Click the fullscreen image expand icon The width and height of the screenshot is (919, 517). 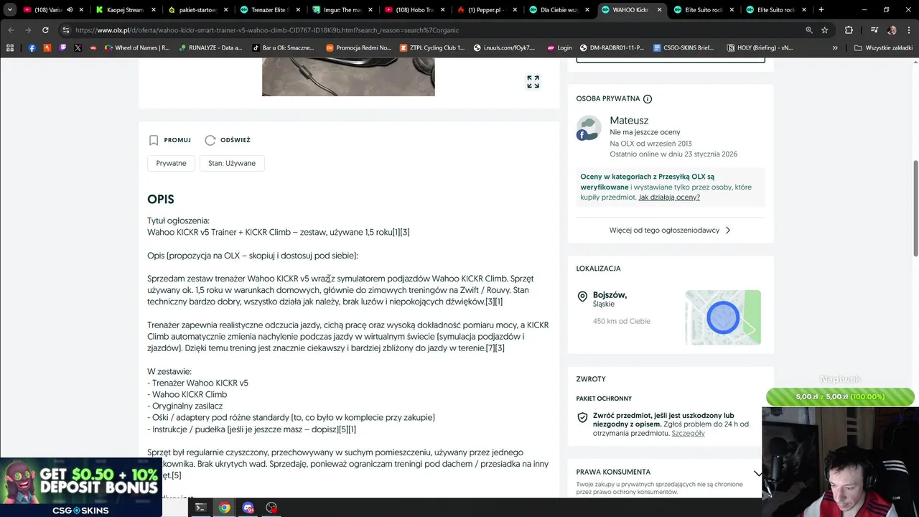pos(533,82)
